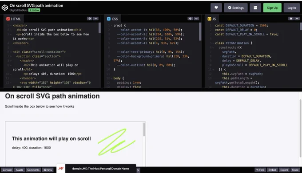
Task: Fold the header tag on HTML line 1
Action: point(11,25)
